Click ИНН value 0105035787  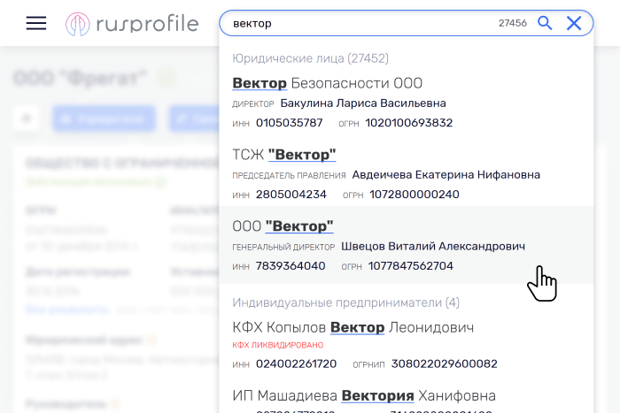289,123
